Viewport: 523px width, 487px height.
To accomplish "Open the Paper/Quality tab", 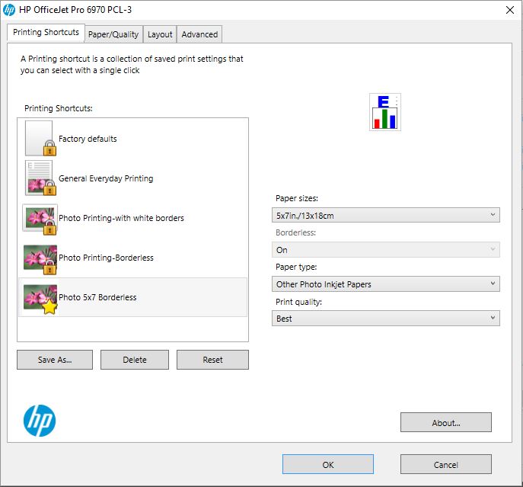I will (113, 34).
